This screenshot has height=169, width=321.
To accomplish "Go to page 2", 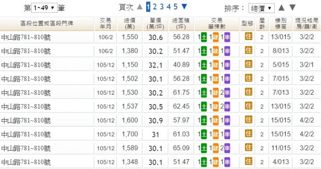I will pyautogui.click(x=155, y=7).
